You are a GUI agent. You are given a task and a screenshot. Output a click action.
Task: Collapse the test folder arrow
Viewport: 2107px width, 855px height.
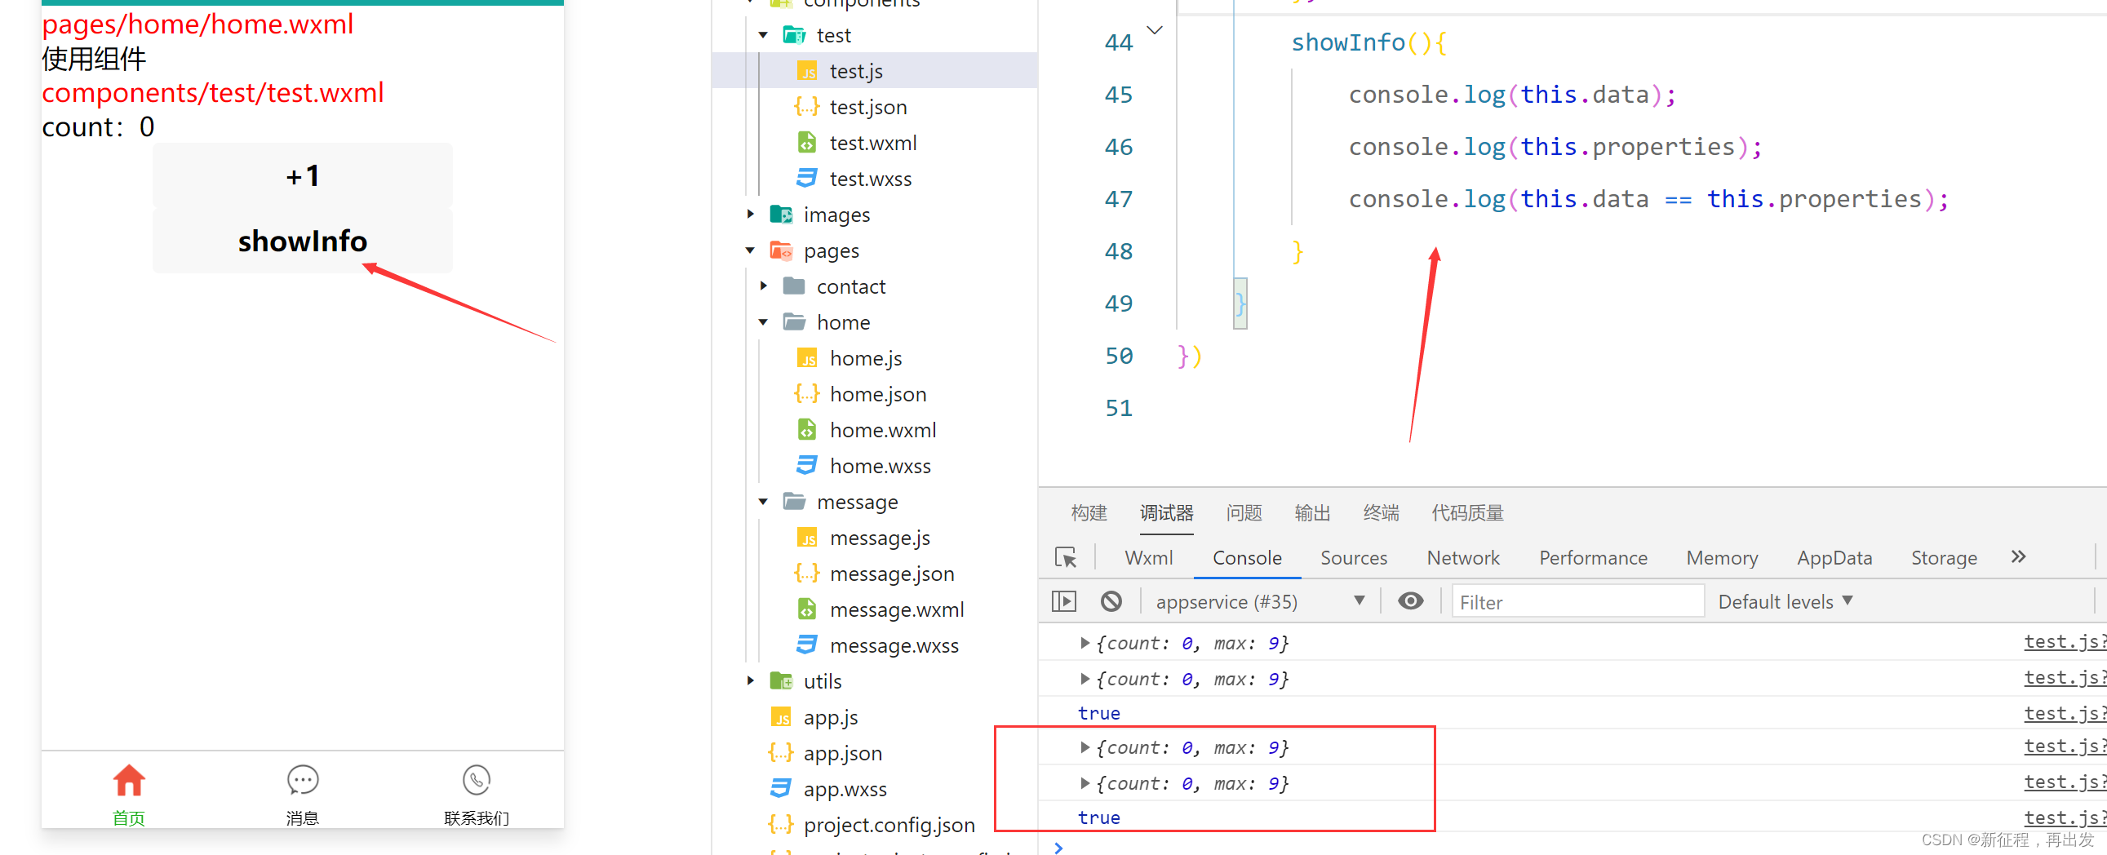[x=762, y=35]
